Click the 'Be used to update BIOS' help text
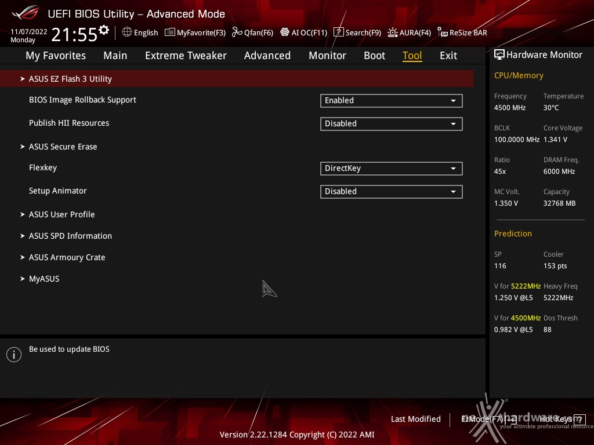The image size is (594, 445). tap(70, 349)
